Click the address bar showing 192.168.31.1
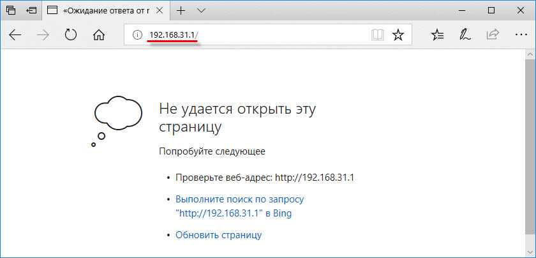Image resolution: width=536 pixels, height=258 pixels. [x=255, y=35]
